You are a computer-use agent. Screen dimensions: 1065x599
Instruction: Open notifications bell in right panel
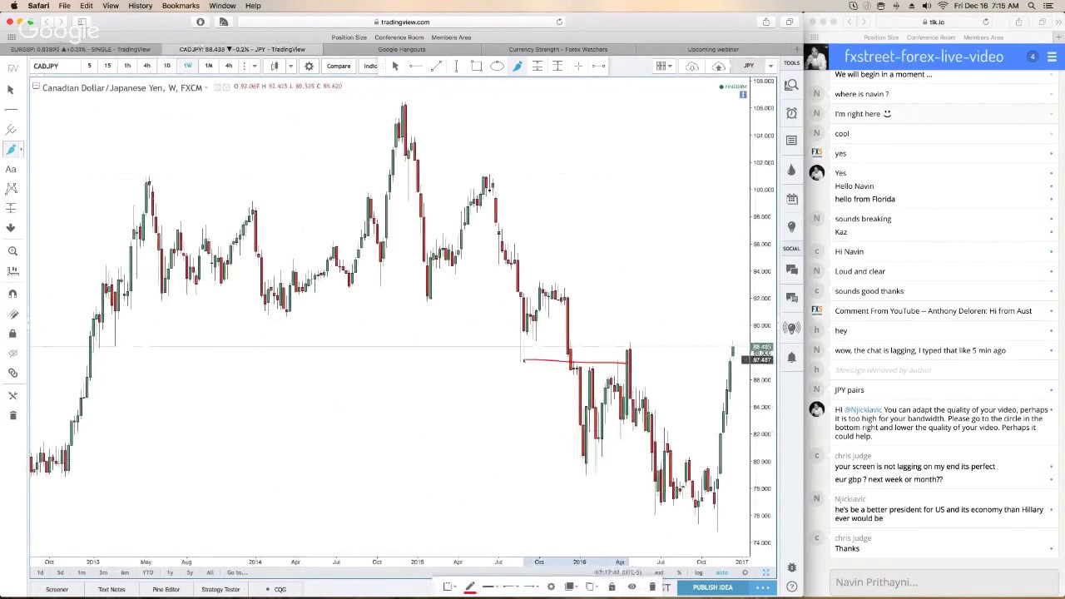click(791, 357)
